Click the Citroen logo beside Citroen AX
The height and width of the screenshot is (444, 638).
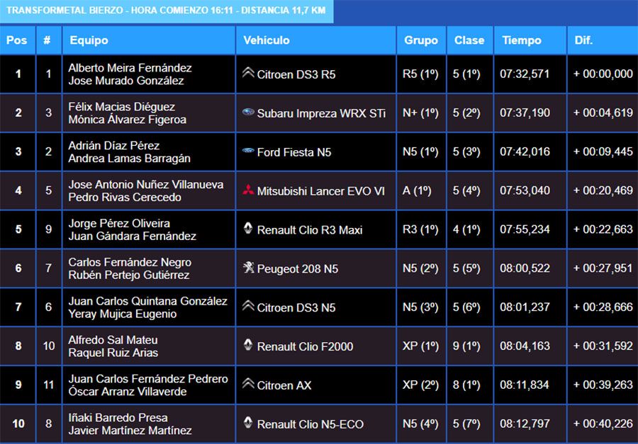pos(248,384)
